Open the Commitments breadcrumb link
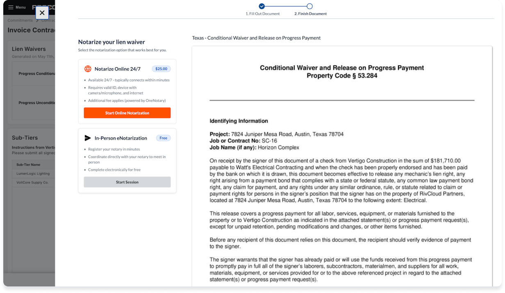The height and width of the screenshot is (293, 505). coord(20,21)
